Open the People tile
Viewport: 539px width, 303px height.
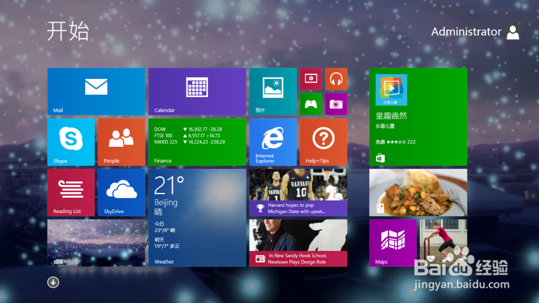[121, 142]
